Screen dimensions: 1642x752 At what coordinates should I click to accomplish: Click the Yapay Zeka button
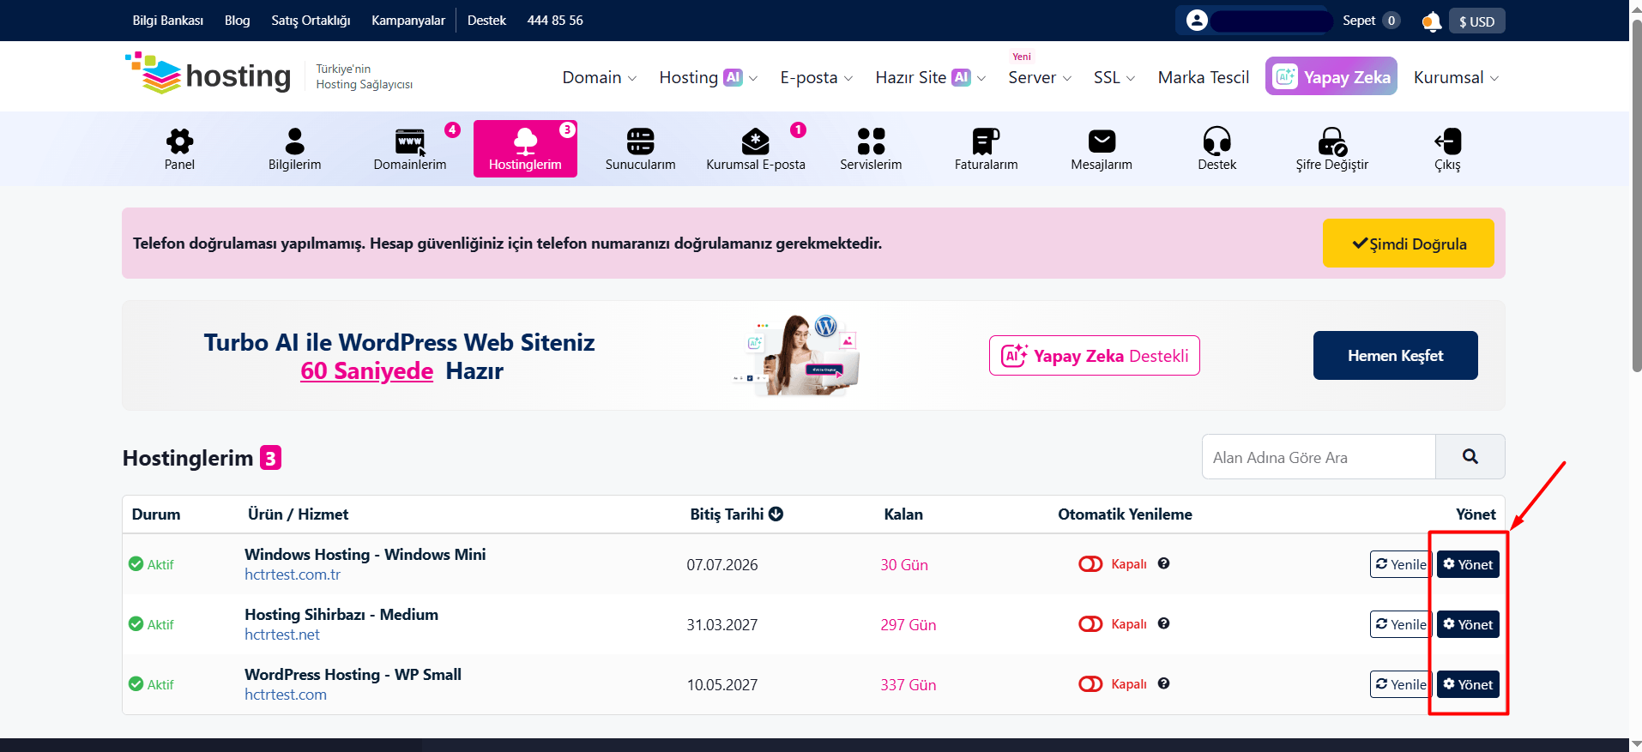click(x=1331, y=76)
